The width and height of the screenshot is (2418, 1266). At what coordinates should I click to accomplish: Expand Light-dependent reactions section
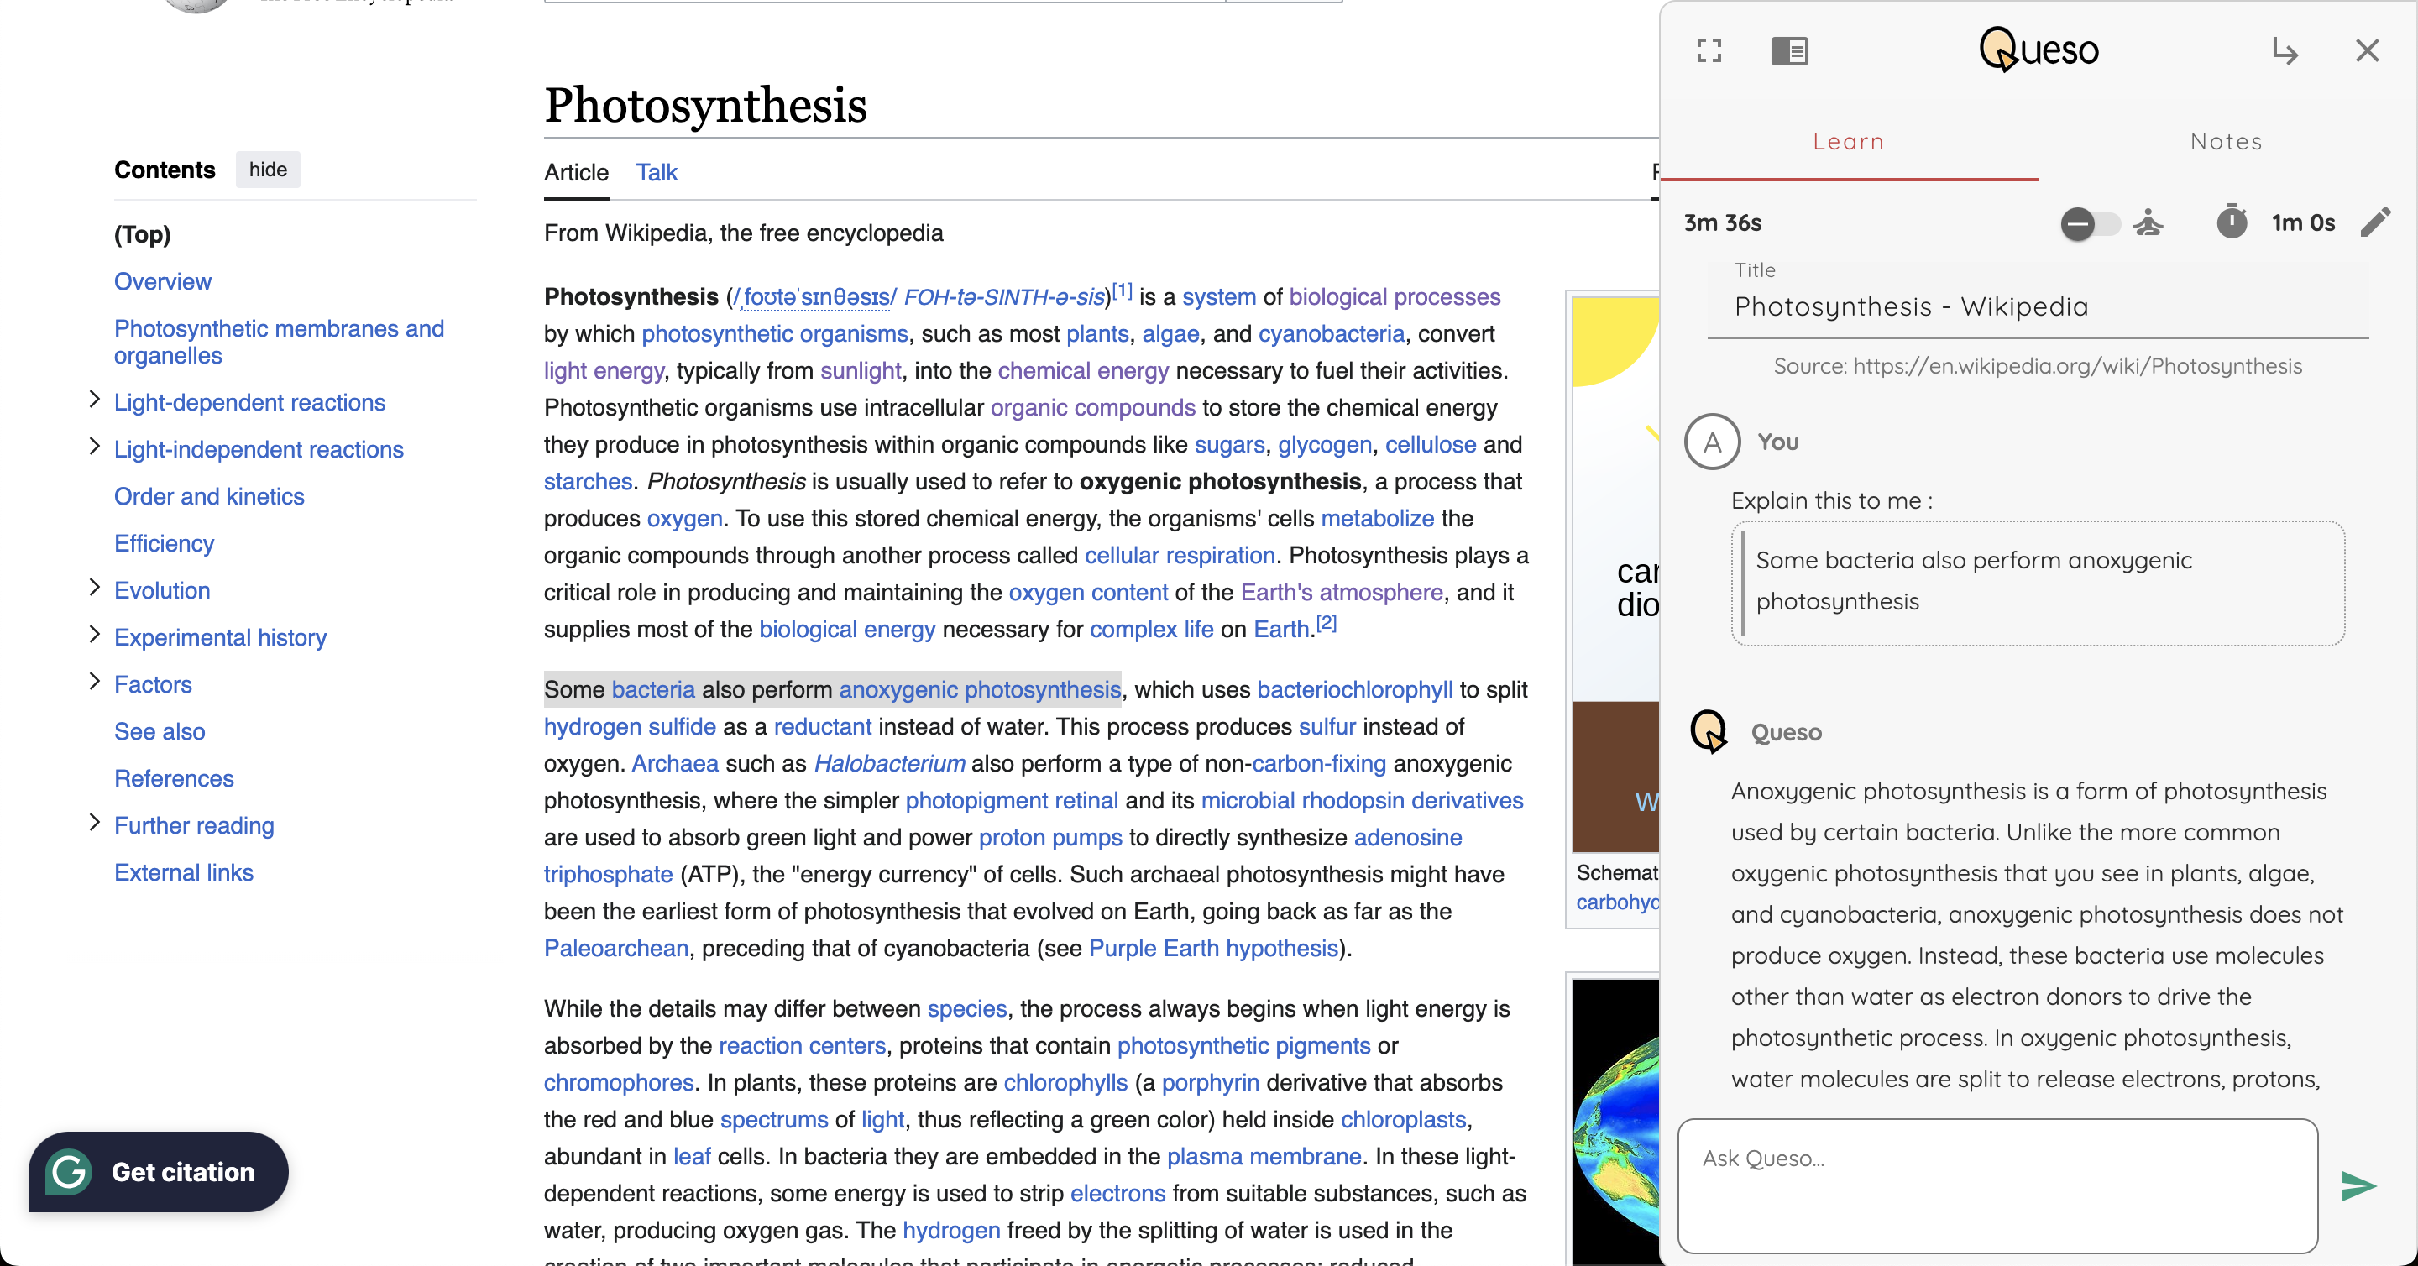pos(94,400)
